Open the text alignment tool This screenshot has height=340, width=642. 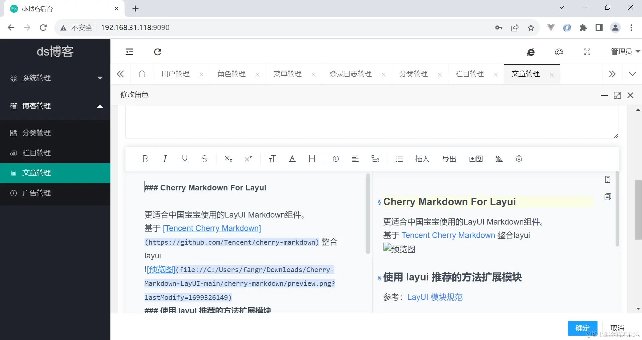355,159
